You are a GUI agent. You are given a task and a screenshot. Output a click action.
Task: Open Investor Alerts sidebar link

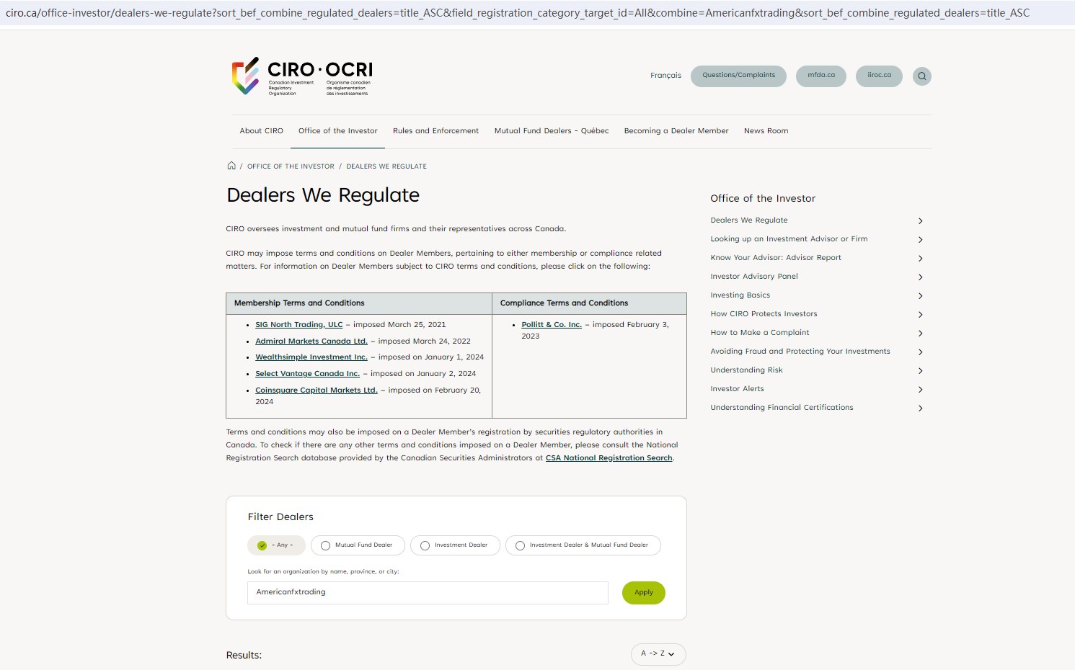(x=737, y=389)
